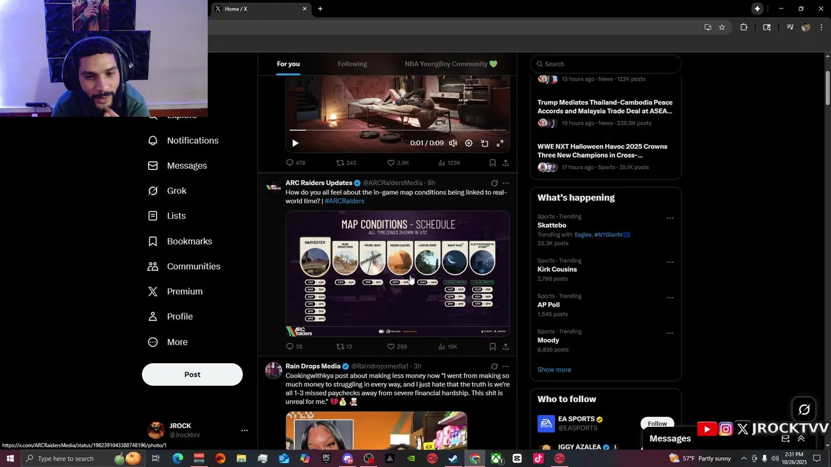Reply to ARC Raiders post with 38 comments

(x=294, y=346)
